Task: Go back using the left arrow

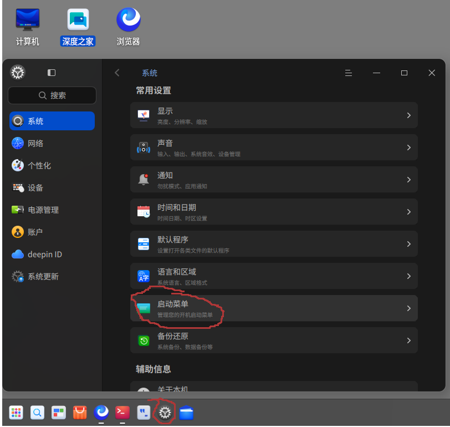Action: [117, 73]
